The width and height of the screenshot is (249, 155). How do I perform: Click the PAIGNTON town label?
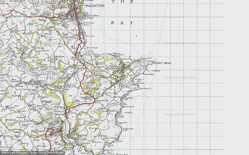point(95,6)
